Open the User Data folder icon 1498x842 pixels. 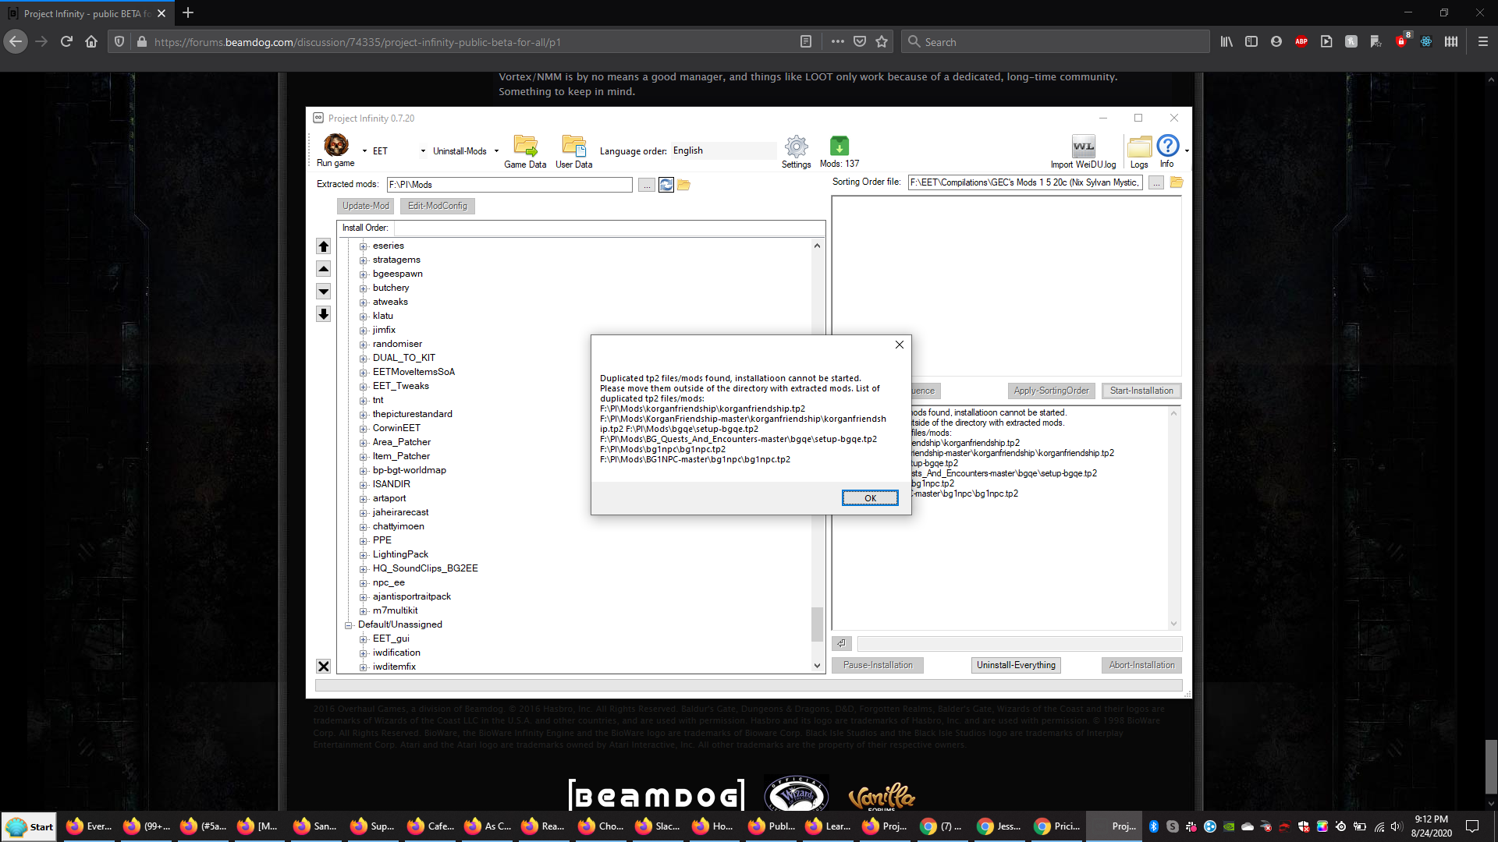[x=574, y=146]
